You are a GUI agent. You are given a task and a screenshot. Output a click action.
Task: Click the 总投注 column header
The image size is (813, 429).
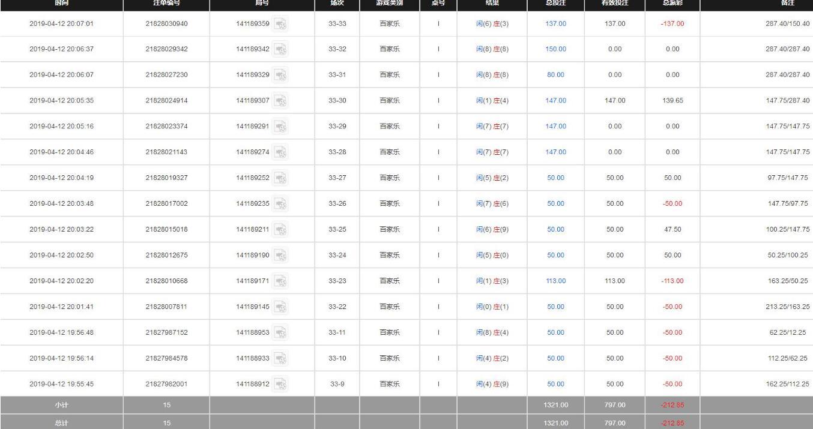555,4
